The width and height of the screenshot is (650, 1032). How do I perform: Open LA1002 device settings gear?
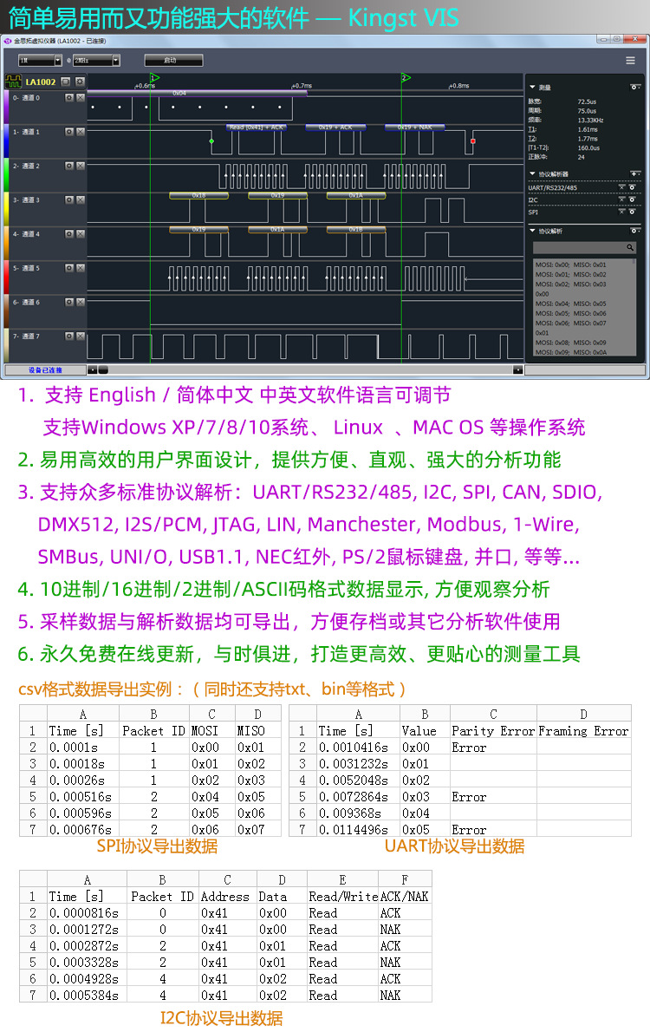click(80, 82)
